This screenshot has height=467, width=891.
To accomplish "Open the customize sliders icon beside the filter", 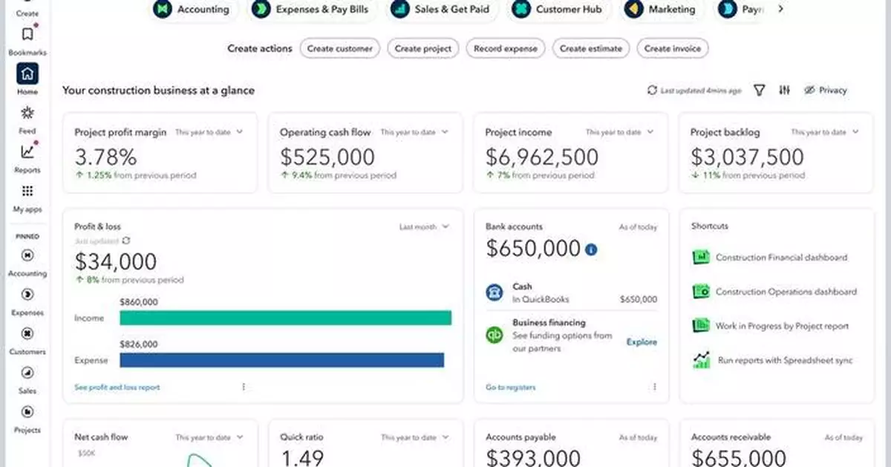I will pyautogui.click(x=784, y=90).
